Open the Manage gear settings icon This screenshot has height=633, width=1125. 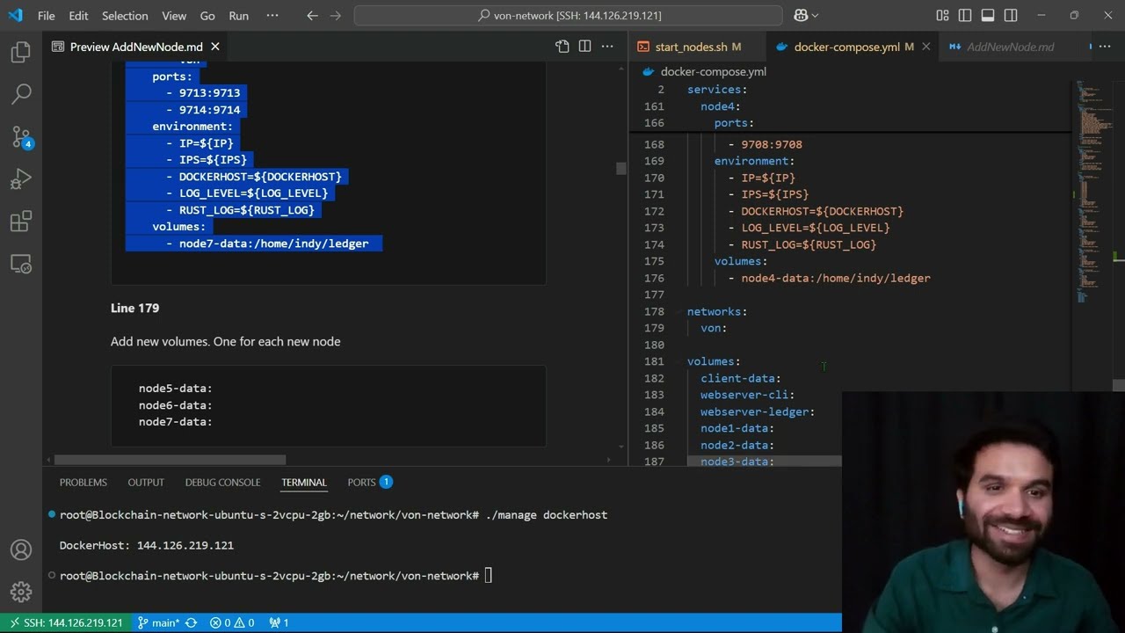pyautogui.click(x=21, y=591)
